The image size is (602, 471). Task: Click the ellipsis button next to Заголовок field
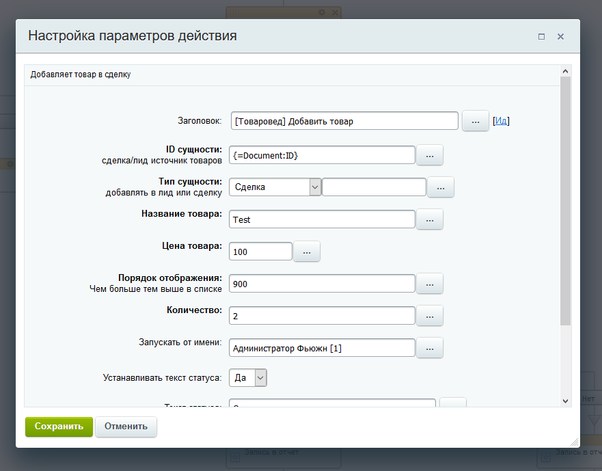point(476,121)
